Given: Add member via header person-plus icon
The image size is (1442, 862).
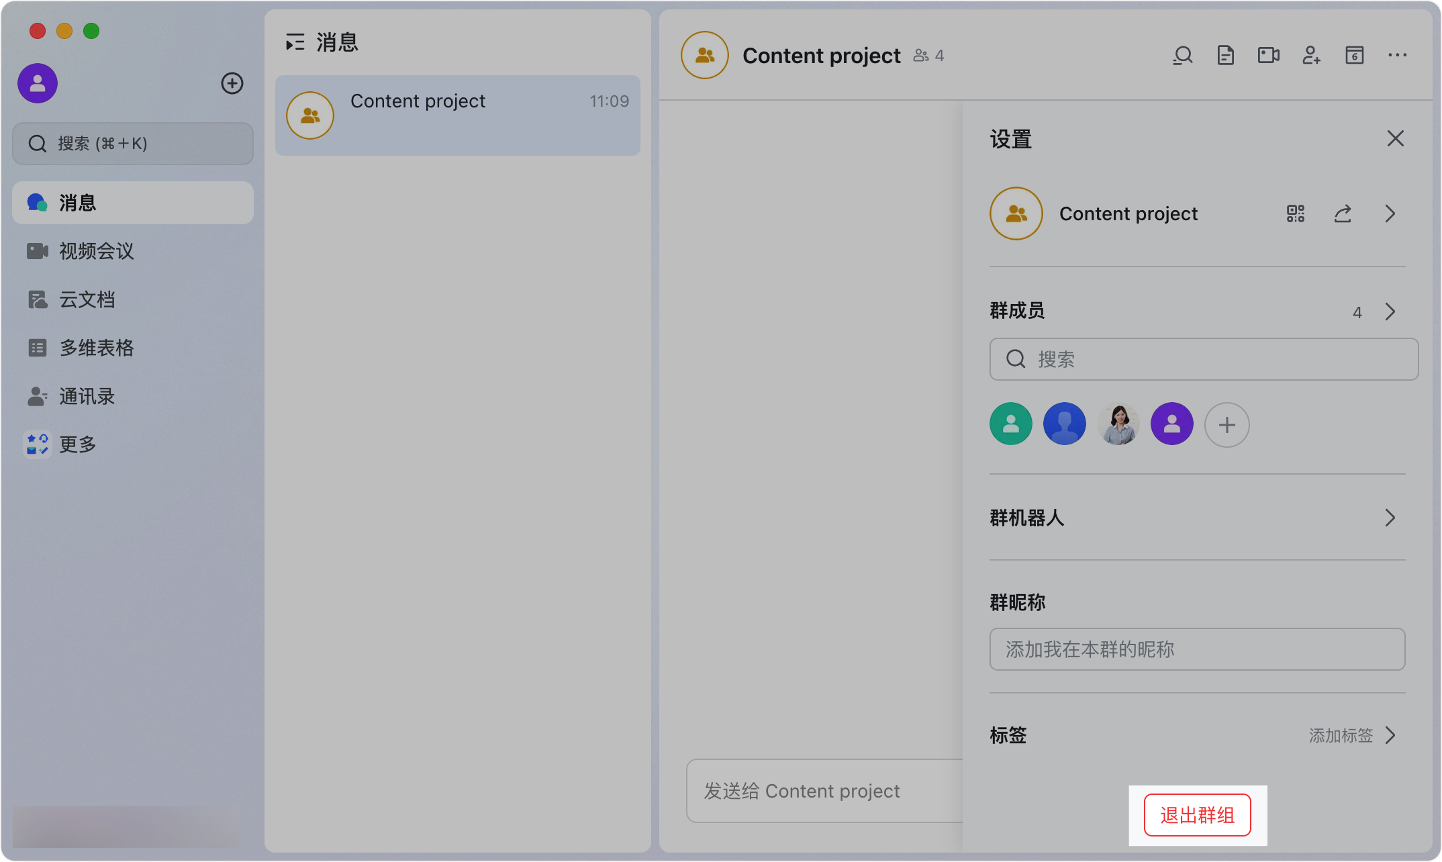Looking at the screenshot, I should 1312,55.
